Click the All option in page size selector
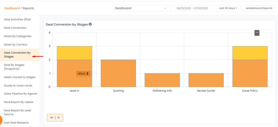Viewport: 278px width, 127px height. [52, 118]
